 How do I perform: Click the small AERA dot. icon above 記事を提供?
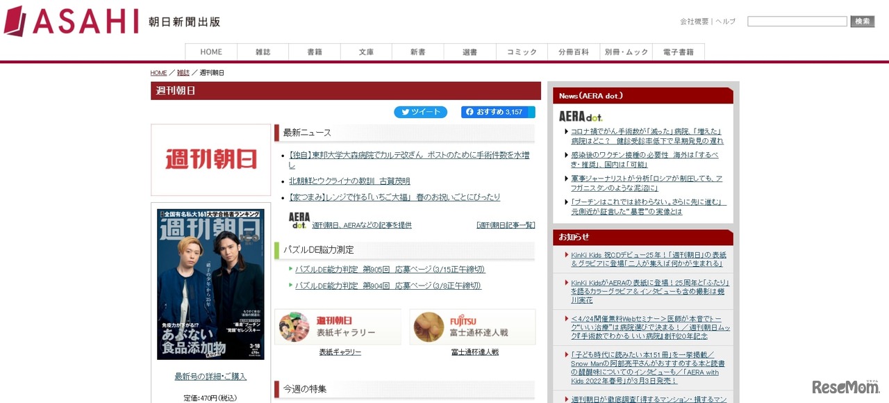299,221
